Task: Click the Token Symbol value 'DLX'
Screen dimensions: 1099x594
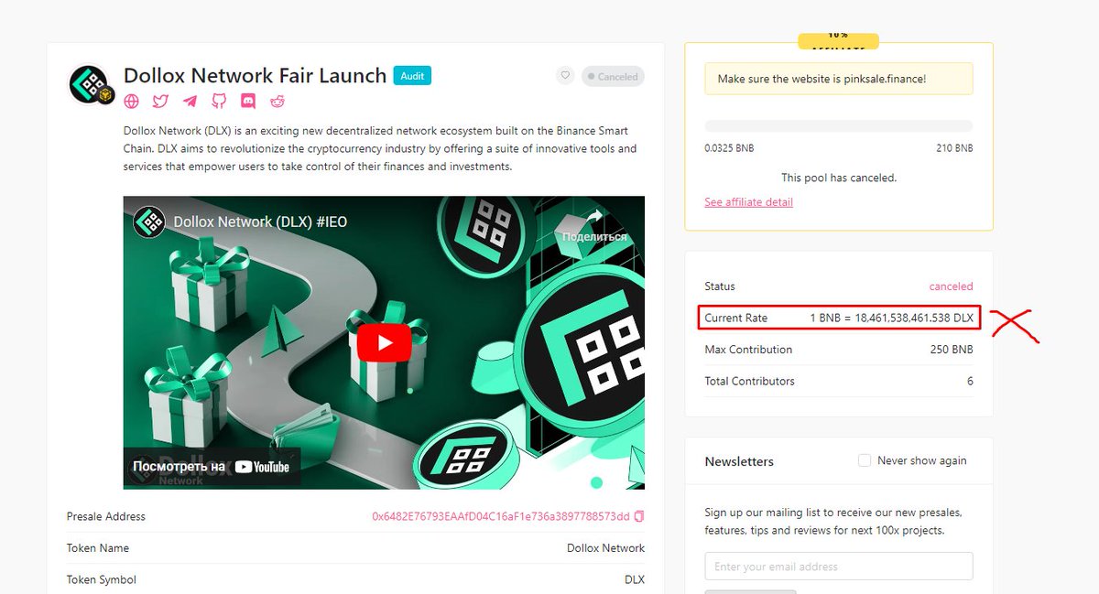Action: click(x=635, y=579)
